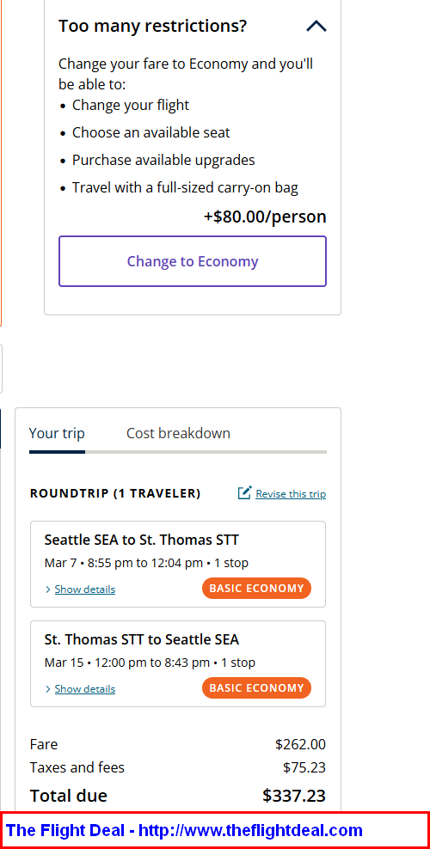
Task: Switch to the Cost breakdown tab
Action: 178,433
